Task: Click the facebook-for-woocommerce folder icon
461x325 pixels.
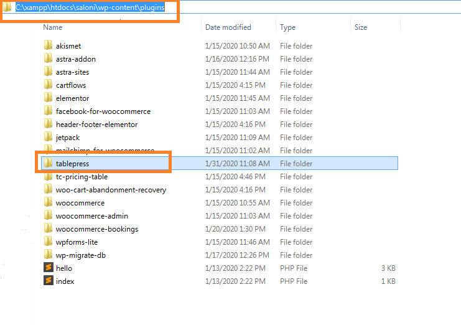Action: [x=49, y=111]
